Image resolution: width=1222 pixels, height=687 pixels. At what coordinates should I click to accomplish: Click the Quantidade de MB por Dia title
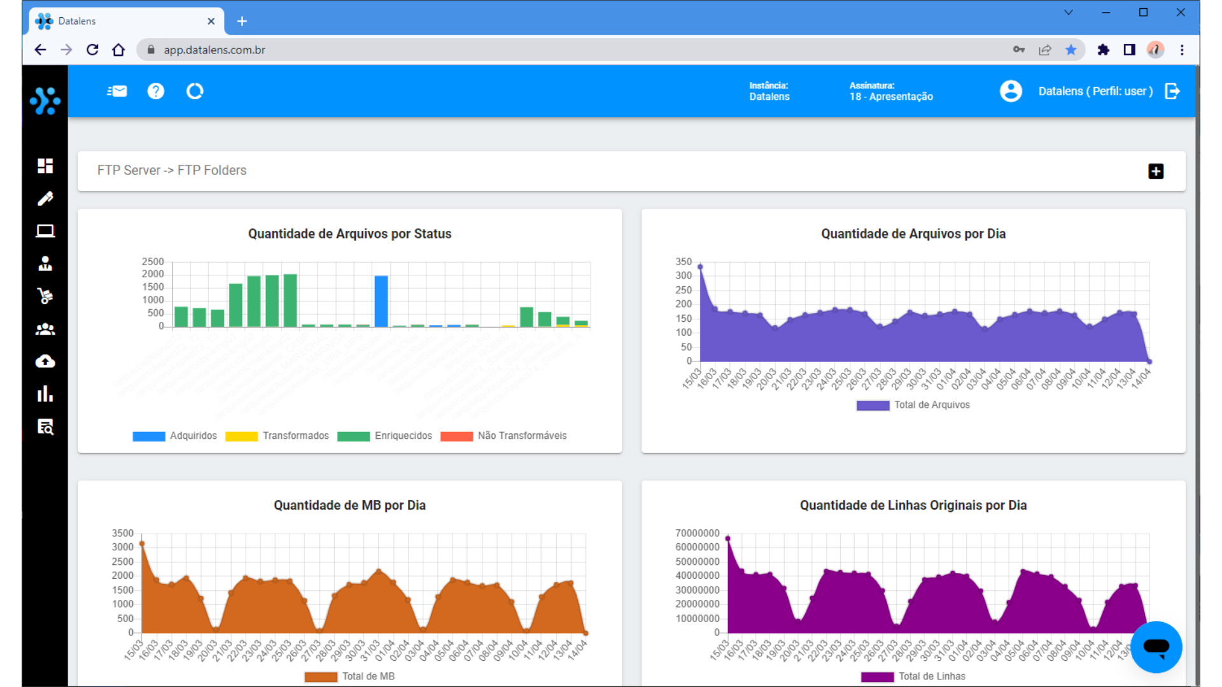click(349, 506)
